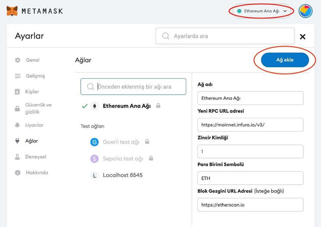Screen dimensions: 321x227
Task: Select Ethereum Ana Ağı in network list
Action: pos(127,106)
